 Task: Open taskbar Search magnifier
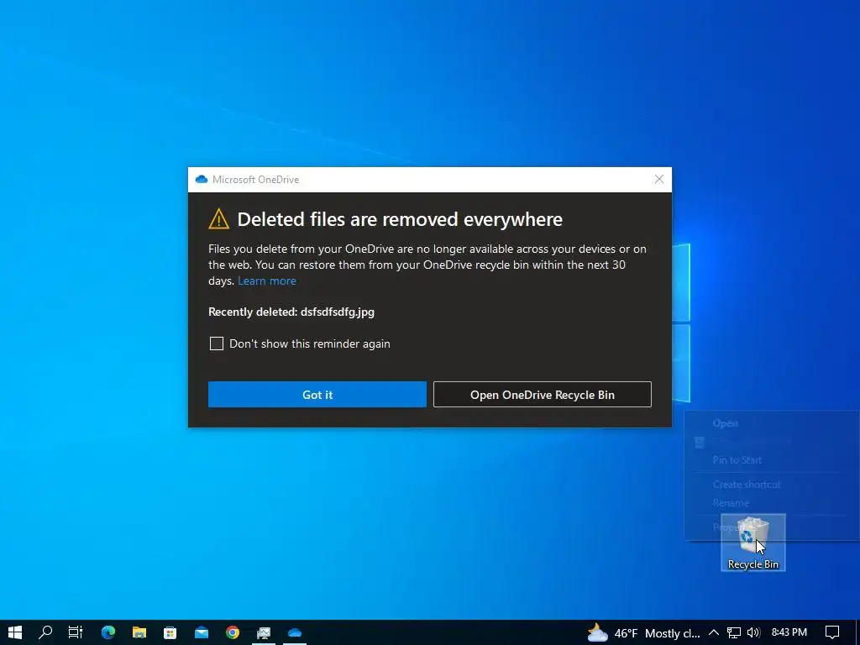pos(45,632)
